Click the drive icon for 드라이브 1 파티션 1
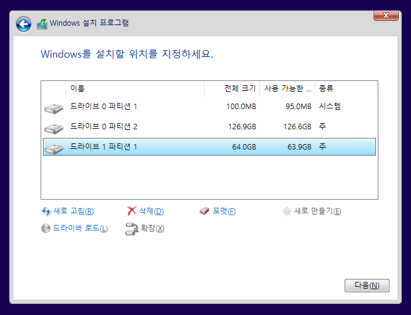The width and height of the screenshot is (411, 315). (x=53, y=149)
